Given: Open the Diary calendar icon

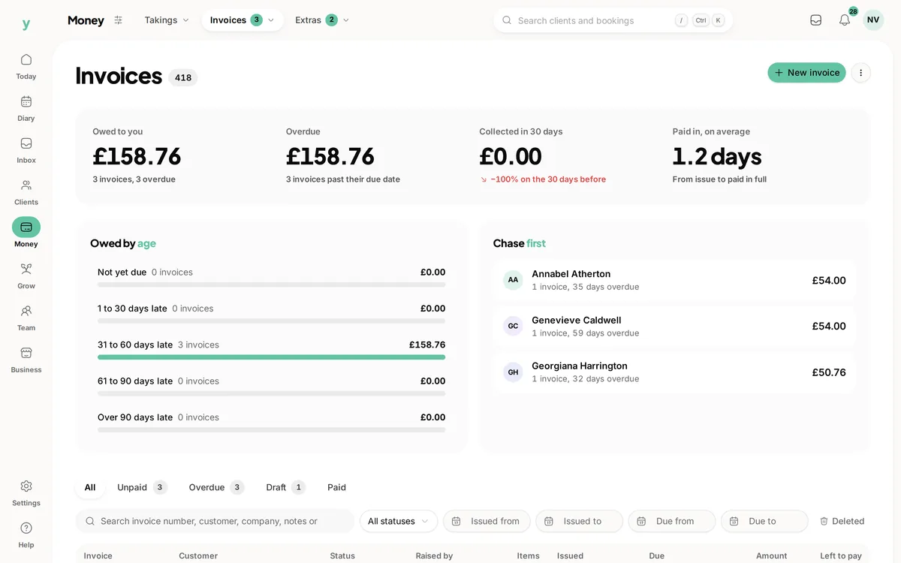Looking at the screenshot, I should point(26,101).
